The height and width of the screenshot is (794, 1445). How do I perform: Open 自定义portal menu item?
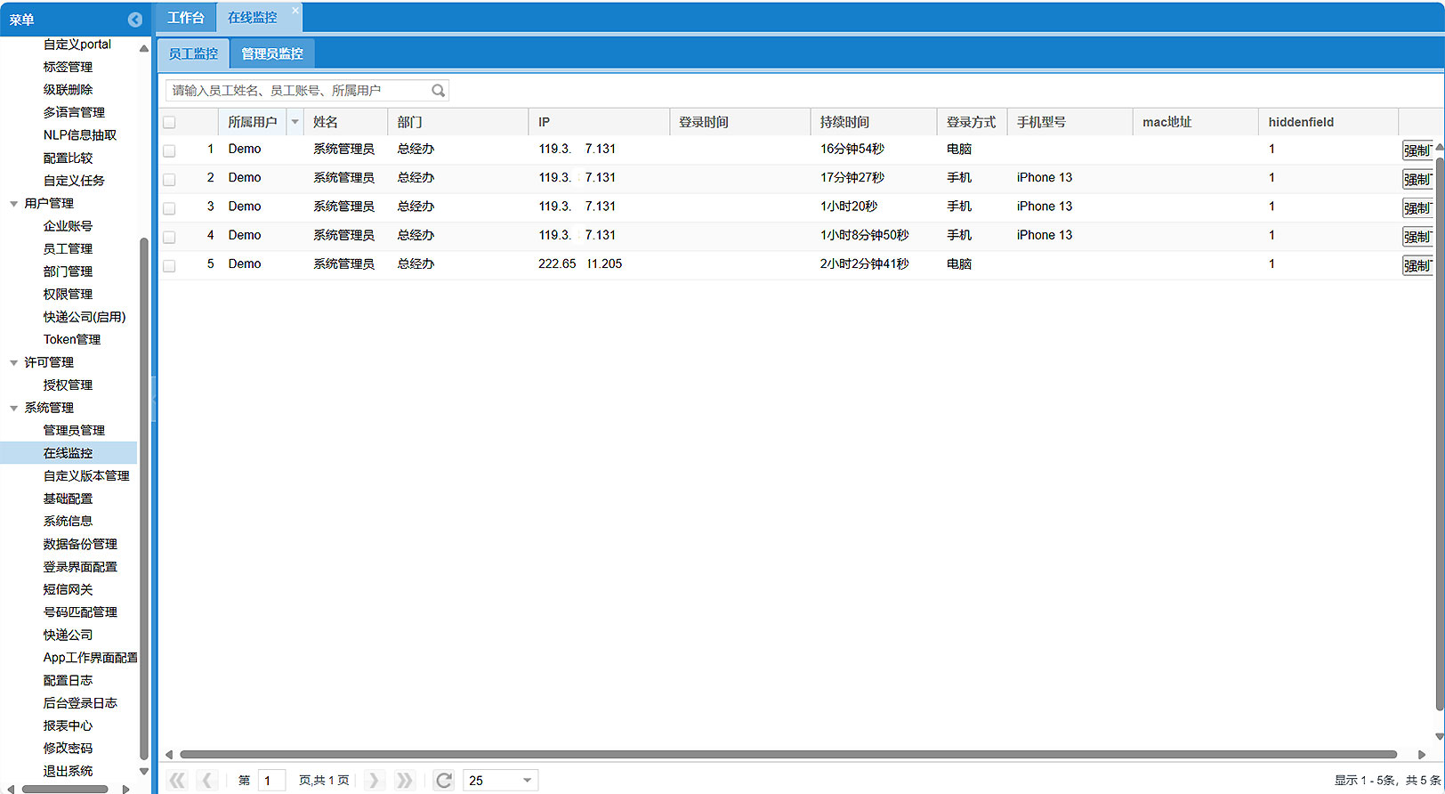pos(77,45)
